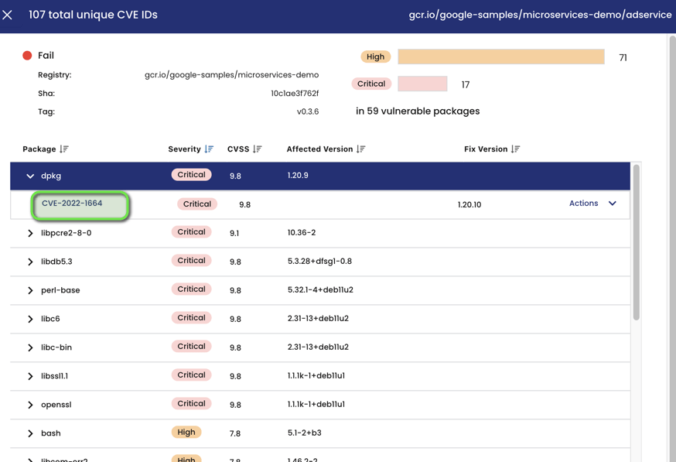Sort by CVSS column icon
This screenshot has width=676, height=462.
click(x=258, y=149)
